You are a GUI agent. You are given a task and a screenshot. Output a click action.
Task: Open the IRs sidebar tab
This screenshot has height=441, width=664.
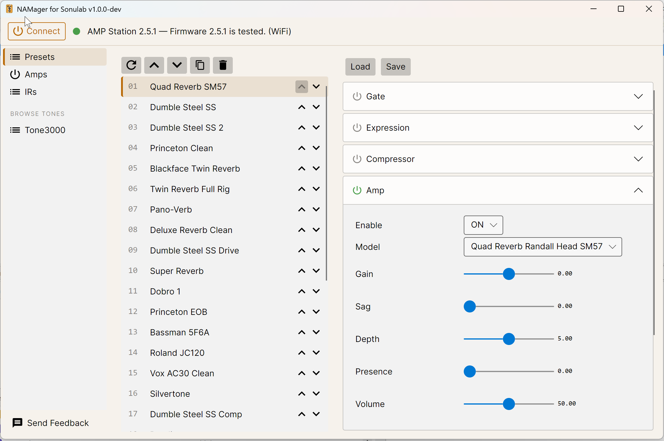pos(55,92)
